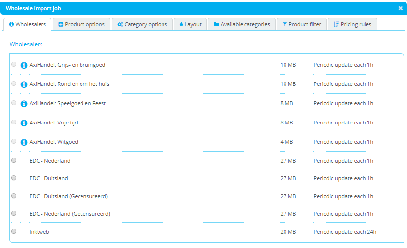Select the Inktweb radio button
The width and height of the screenshot is (407, 248).
pyautogui.click(x=14, y=231)
